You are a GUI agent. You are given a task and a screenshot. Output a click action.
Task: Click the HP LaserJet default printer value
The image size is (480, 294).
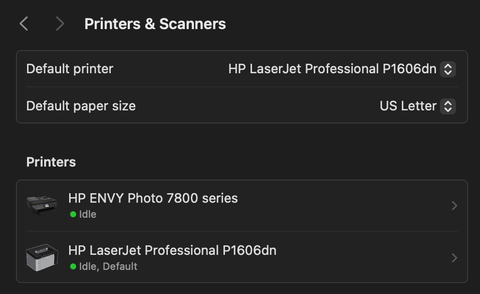point(332,69)
